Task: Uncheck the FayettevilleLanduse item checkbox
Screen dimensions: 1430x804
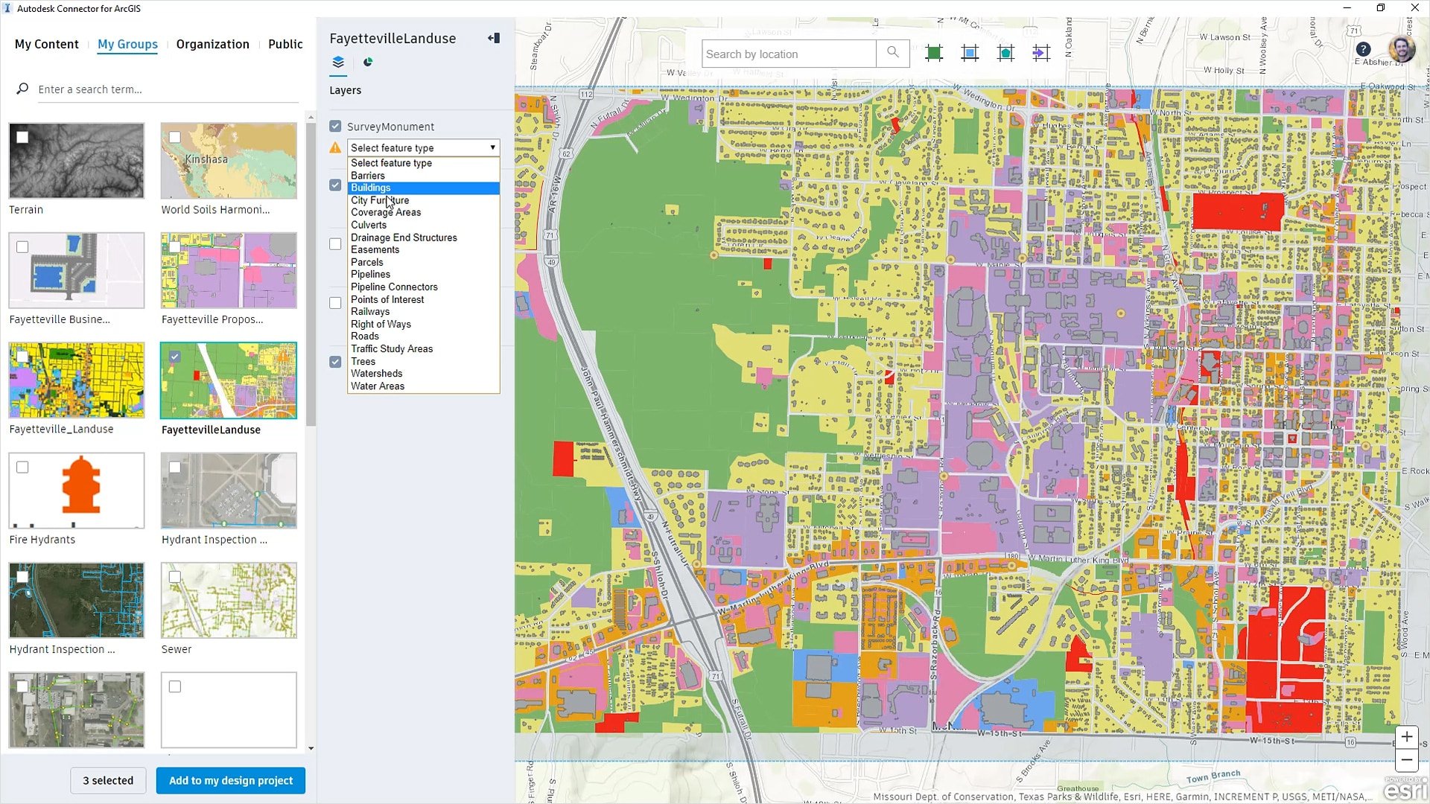Action: click(x=175, y=357)
